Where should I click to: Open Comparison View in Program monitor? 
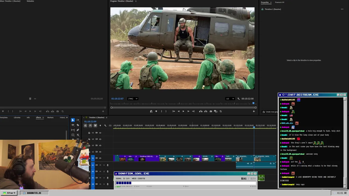point(216,111)
